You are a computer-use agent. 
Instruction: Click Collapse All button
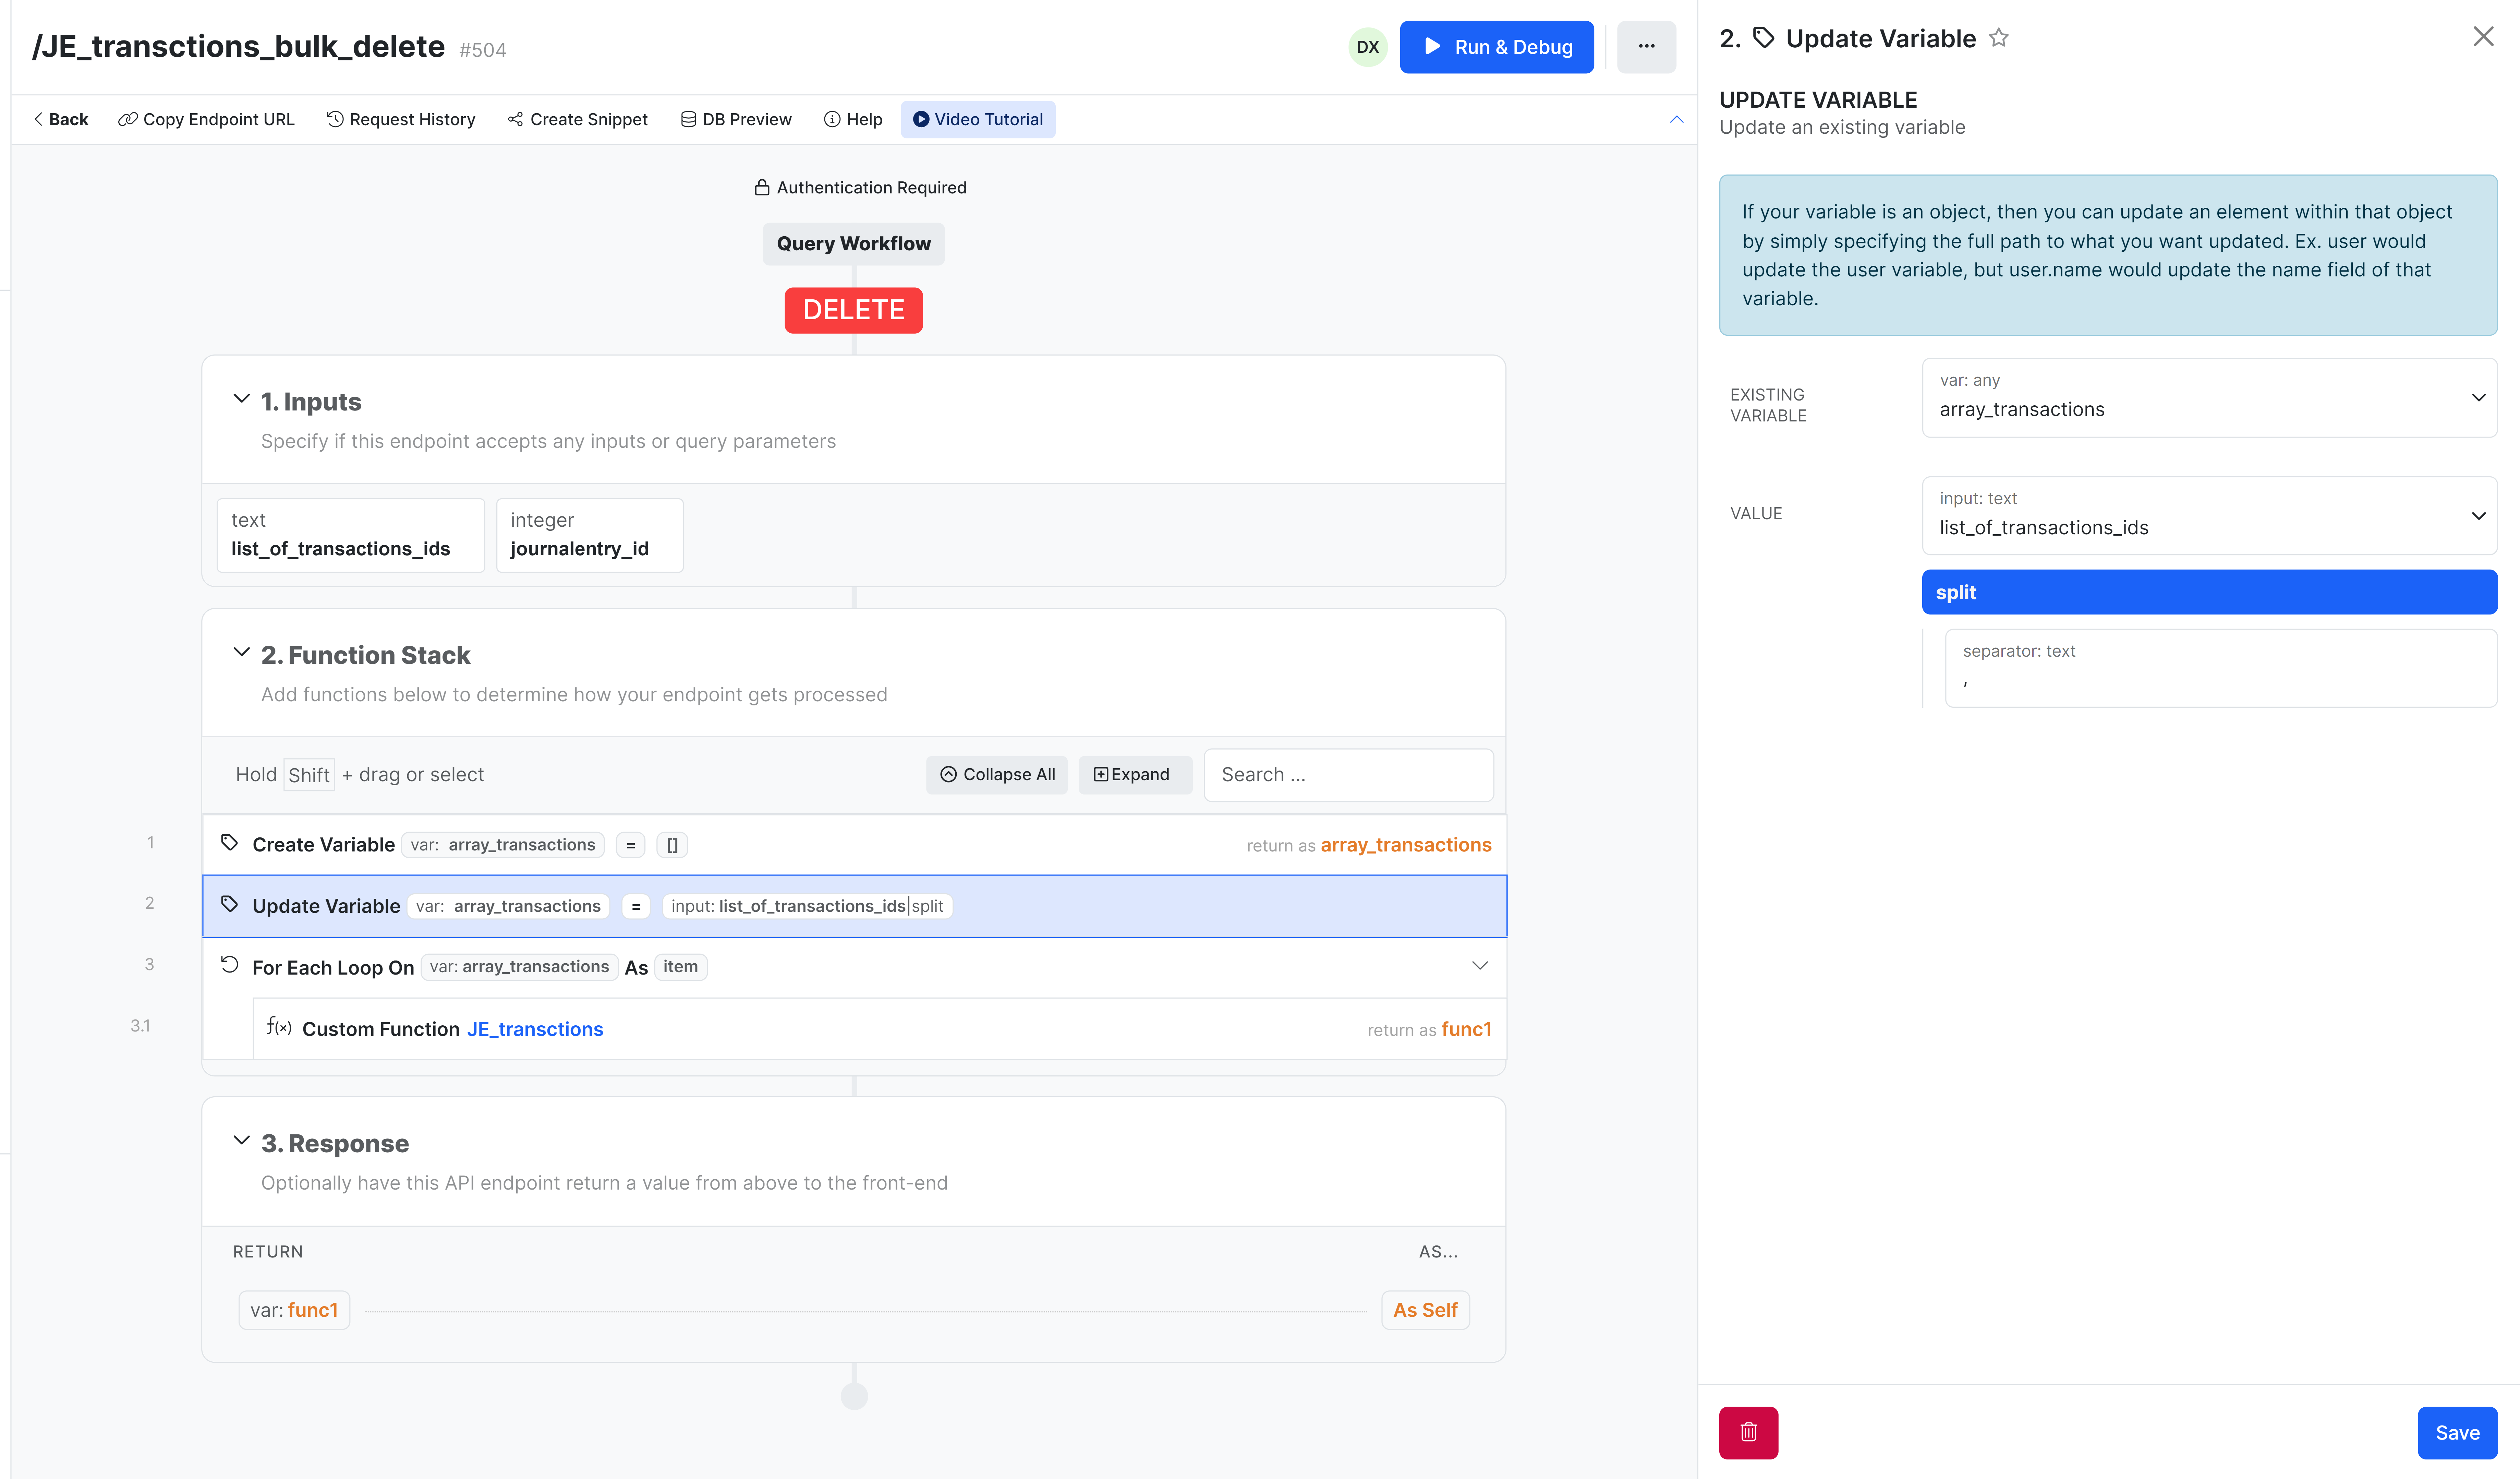[997, 775]
